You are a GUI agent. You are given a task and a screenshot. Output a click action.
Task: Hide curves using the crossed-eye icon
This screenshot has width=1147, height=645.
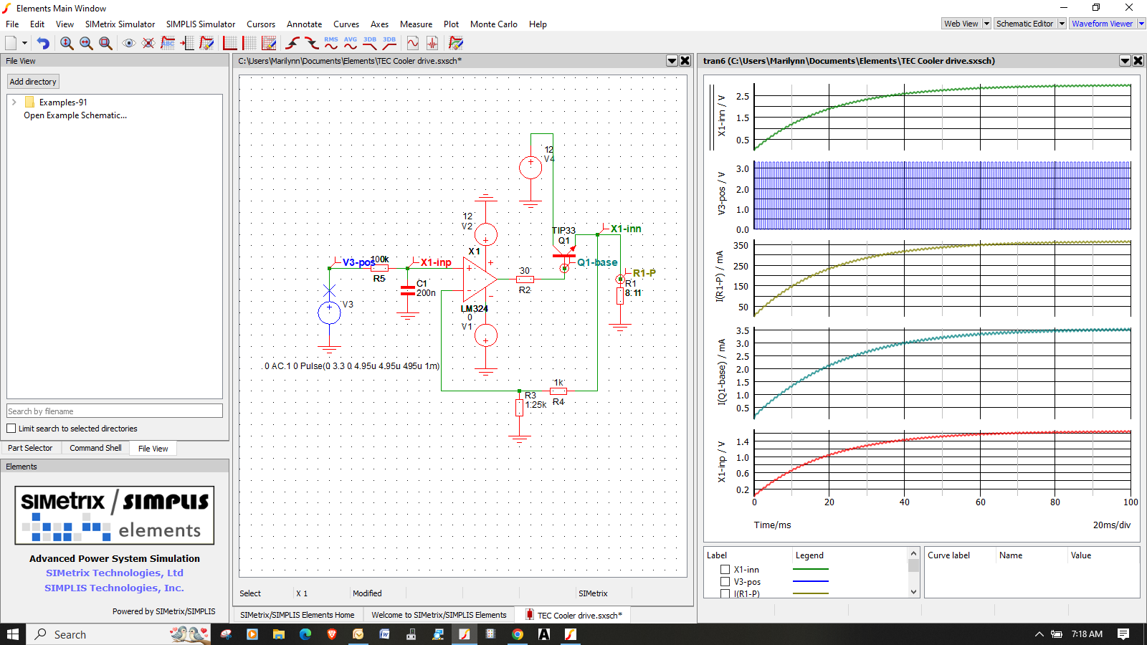click(148, 43)
